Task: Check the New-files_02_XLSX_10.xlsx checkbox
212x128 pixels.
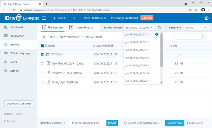Action: pyautogui.click(x=42, y=63)
